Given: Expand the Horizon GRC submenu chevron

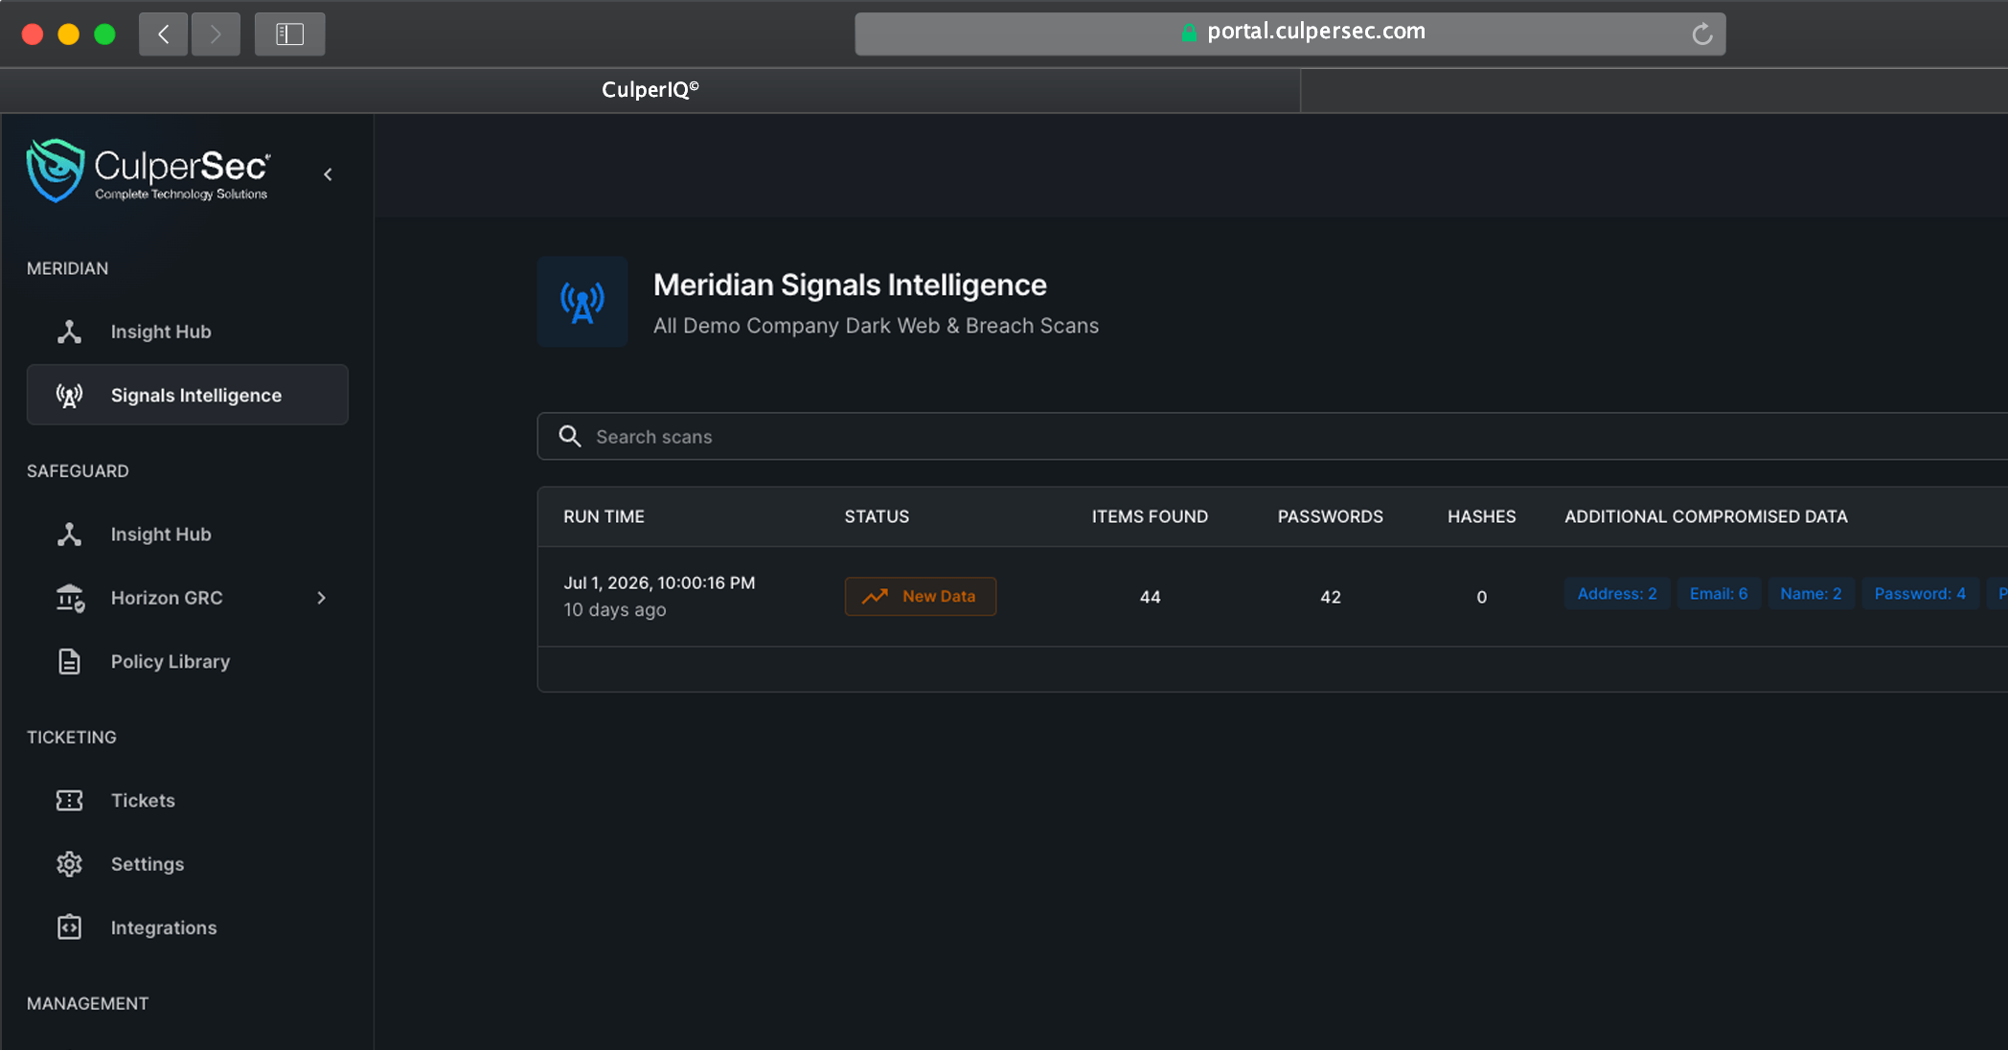Looking at the screenshot, I should click(x=322, y=598).
